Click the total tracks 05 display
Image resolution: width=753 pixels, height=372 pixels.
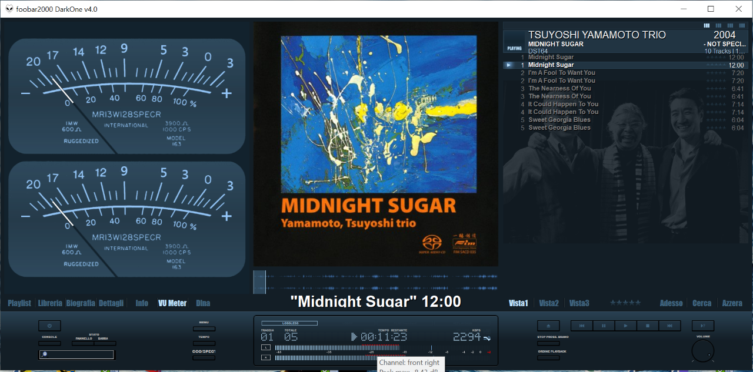coord(291,337)
